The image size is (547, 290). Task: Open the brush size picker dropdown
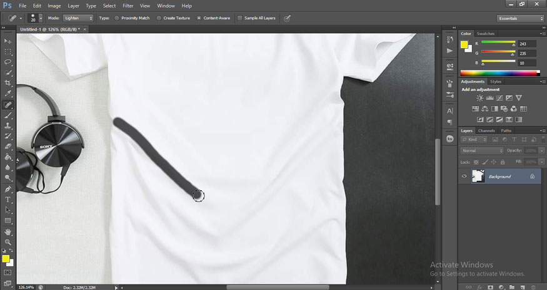point(41,18)
